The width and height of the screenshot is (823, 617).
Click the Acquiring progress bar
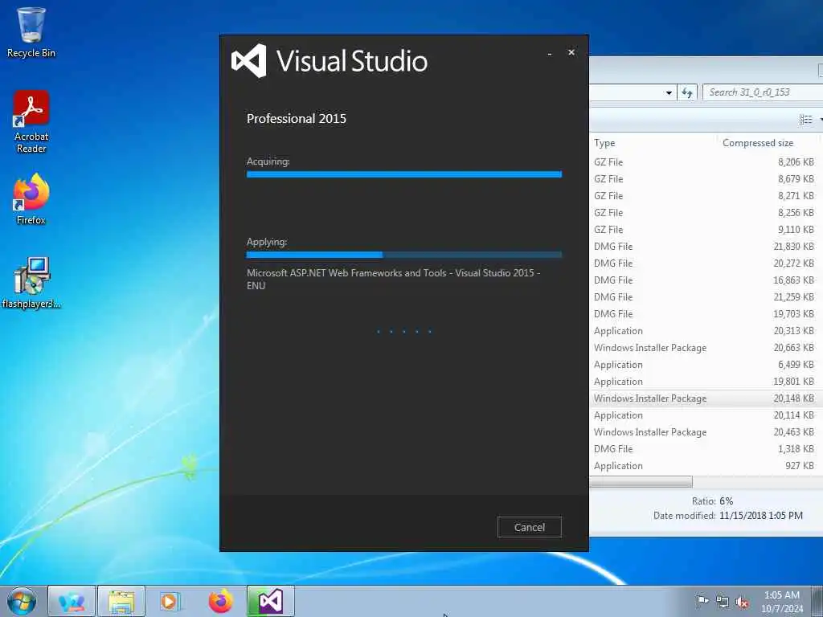tap(404, 174)
